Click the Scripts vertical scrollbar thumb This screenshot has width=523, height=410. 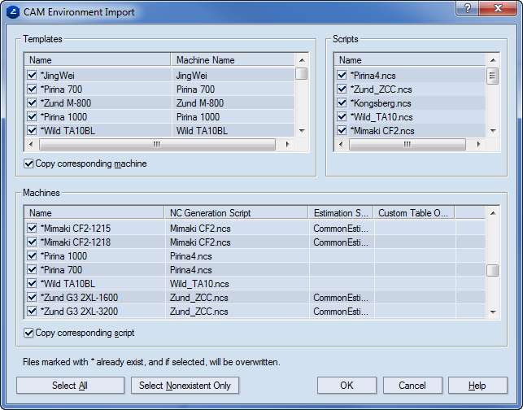tap(493, 76)
